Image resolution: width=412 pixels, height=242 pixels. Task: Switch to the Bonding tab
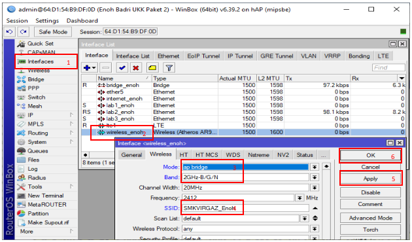coord(359,56)
